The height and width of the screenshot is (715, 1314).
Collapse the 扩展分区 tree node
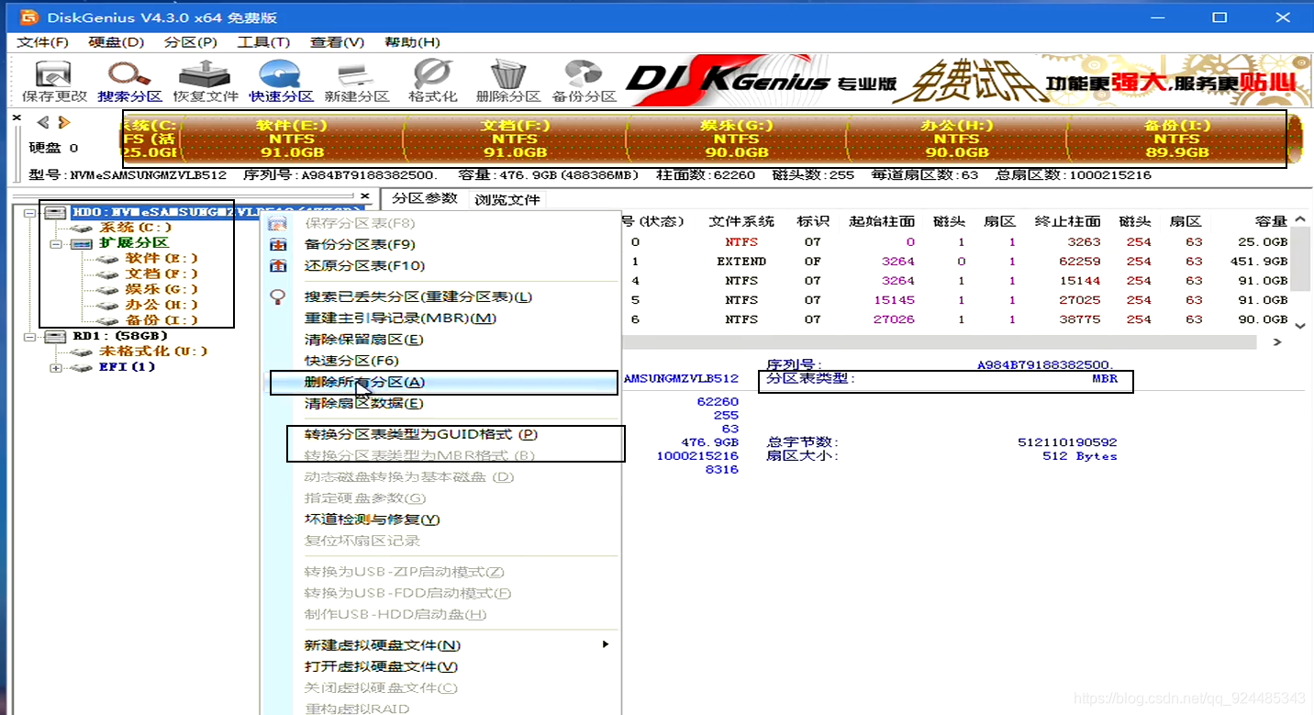(56, 243)
